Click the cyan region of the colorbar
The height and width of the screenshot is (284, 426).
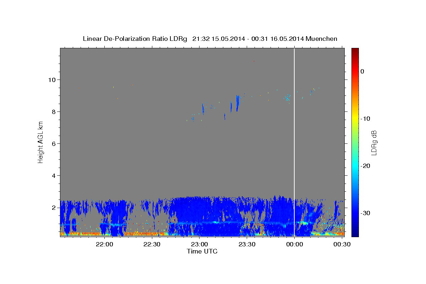(x=355, y=165)
